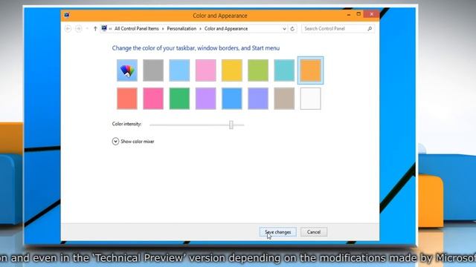
Task: Choose the light blue color swatch
Action: point(179,70)
